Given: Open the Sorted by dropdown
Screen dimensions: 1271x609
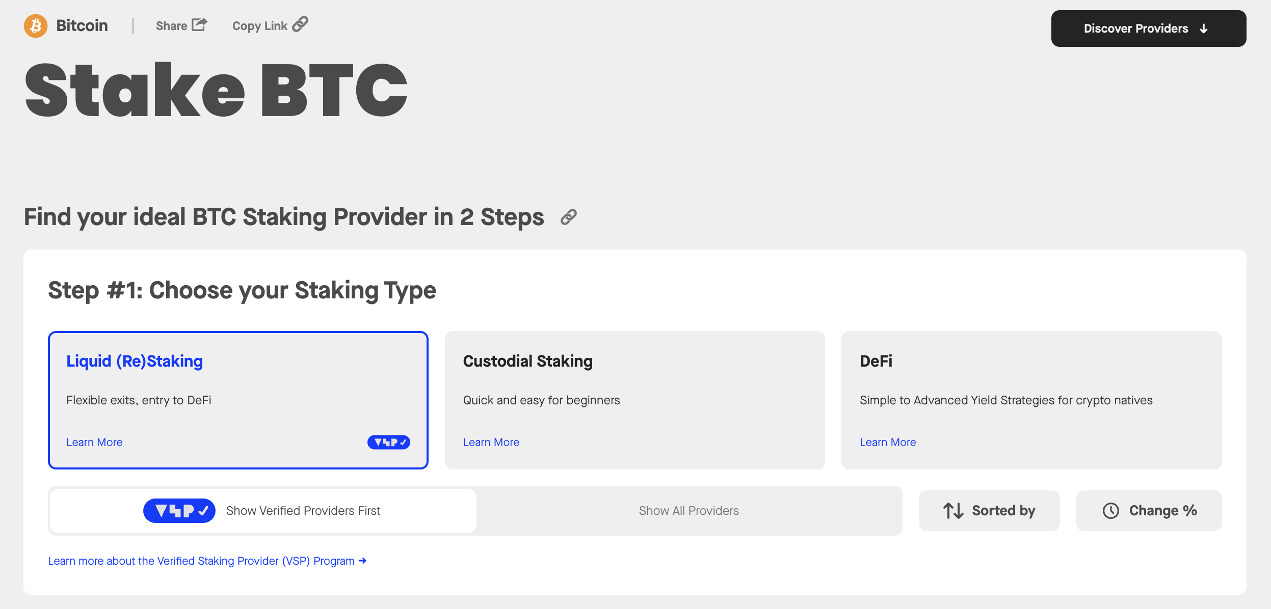Looking at the screenshot, I should pos(989,511).
